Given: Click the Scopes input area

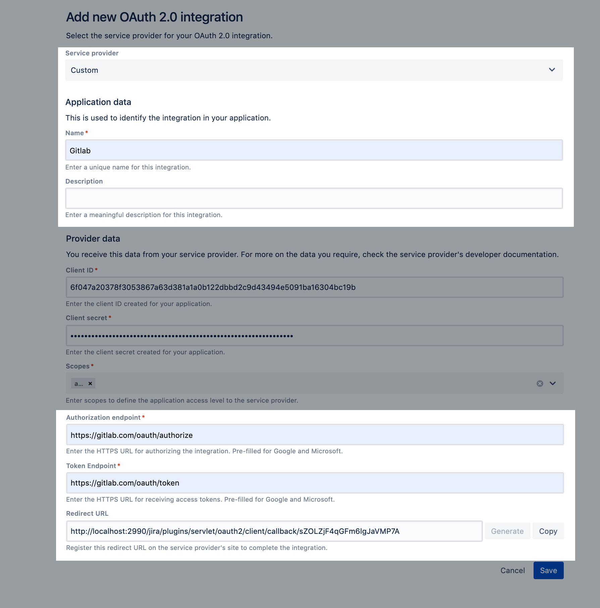Looking at the screenshot, I should click(x=302, y=383).
